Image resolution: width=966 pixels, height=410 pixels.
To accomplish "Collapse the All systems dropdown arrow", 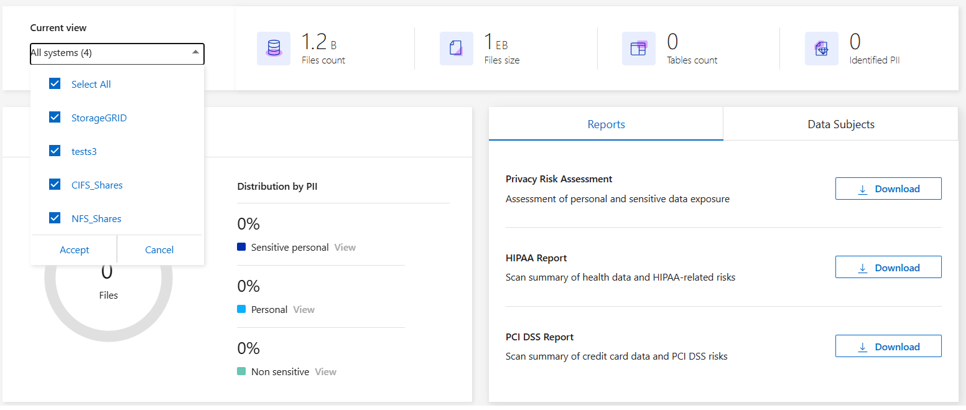I will tap(195, 53).
